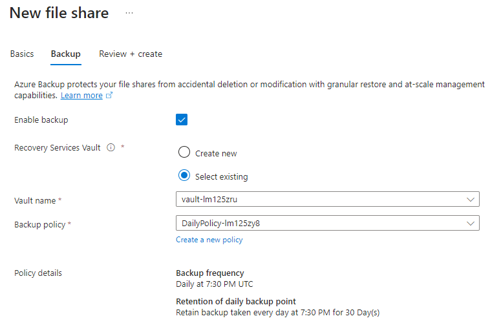490x325 pixels.
Task: Open the ellipsis more options menu
Action: 129,13
